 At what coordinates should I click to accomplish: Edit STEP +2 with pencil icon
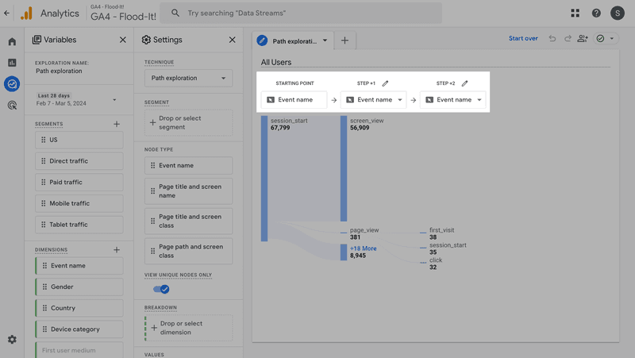click(464, 83)
